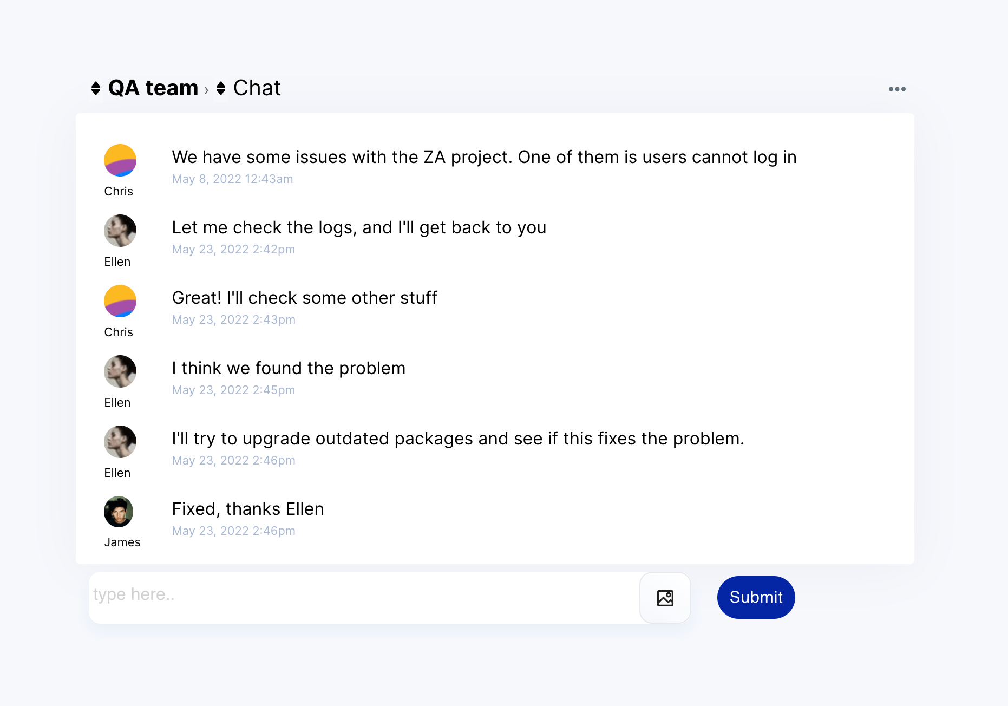Select the timestamp on Chris's first message
The height and width of the screenshot is (706, 1008).
coord(232,179)
